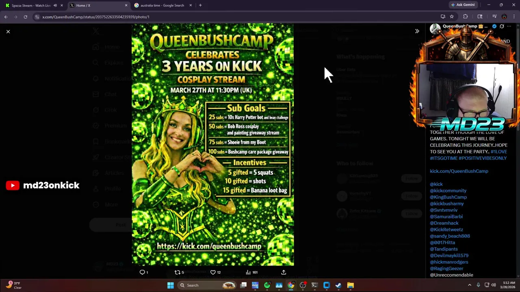The width and height of the screenshot is (520, 292).
Task: Open the OBS Studio taskbar icon
Action: [x=303, y=285]
